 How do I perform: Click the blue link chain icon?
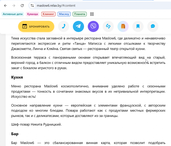click(108, 27)
